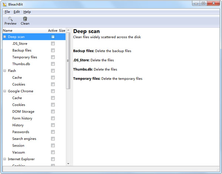Open the Edit menu

click(17, 12)
